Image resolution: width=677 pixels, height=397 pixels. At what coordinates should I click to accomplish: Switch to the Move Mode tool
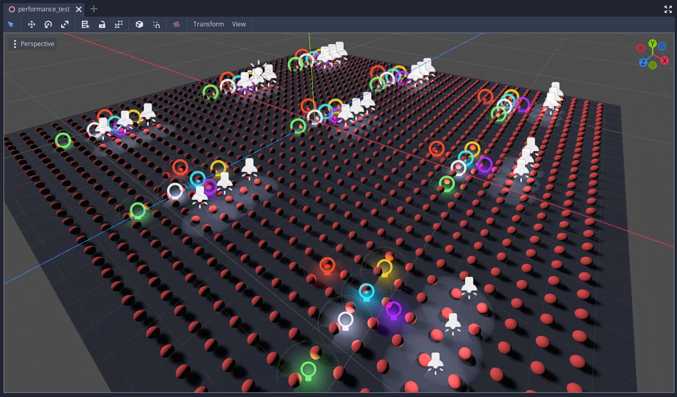pyautogui.click(x=31, y=24)
